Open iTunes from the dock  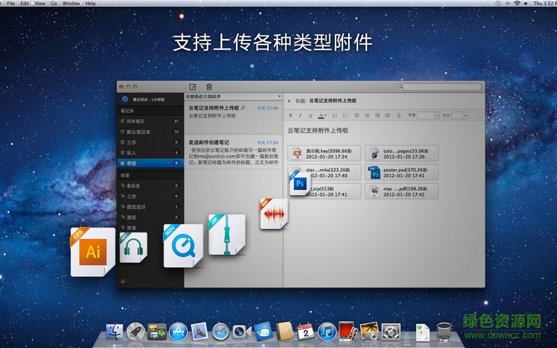(327, 331)
